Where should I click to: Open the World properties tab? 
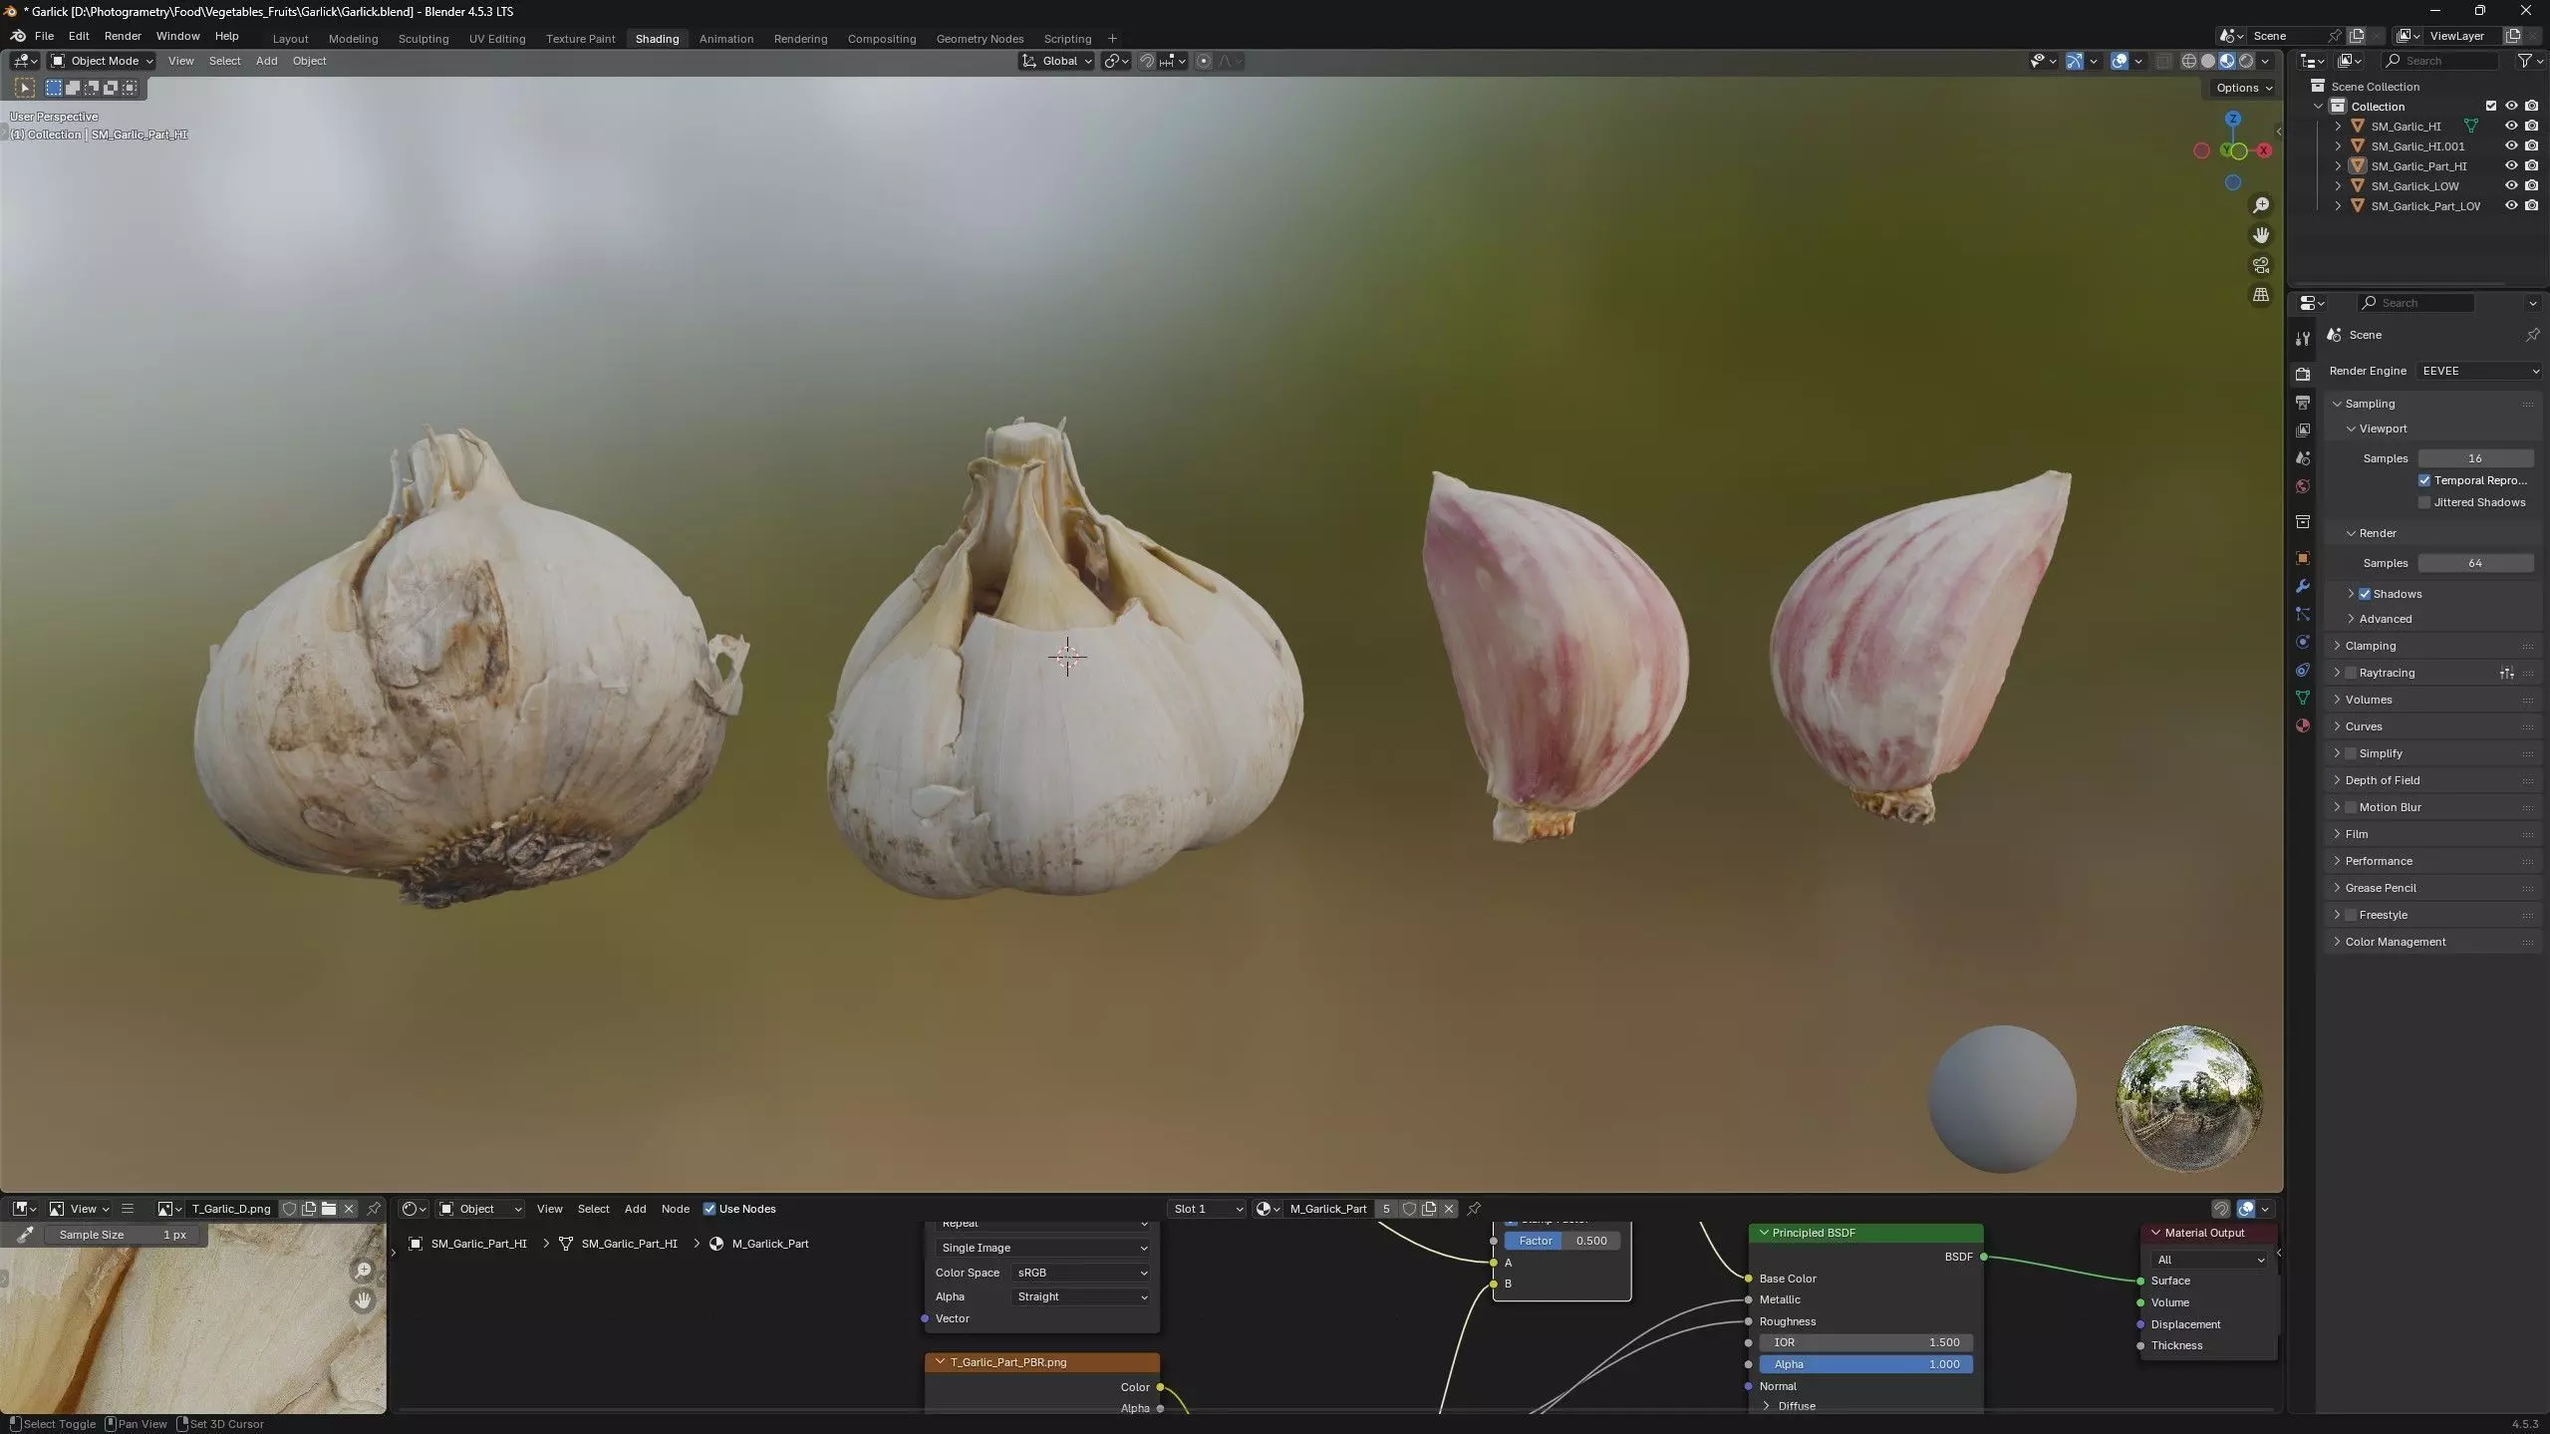click(x=2303, y=486)
